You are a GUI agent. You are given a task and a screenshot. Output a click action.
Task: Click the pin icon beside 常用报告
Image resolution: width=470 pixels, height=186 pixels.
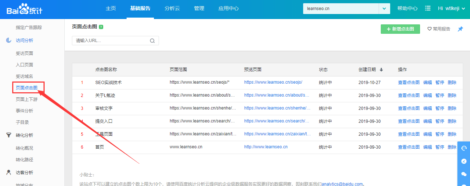(x=460, y=29)
